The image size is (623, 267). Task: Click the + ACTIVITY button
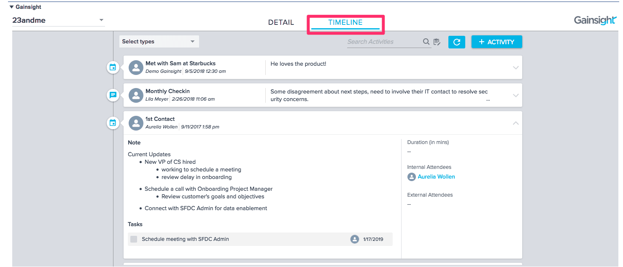click(x=496, y=42)
